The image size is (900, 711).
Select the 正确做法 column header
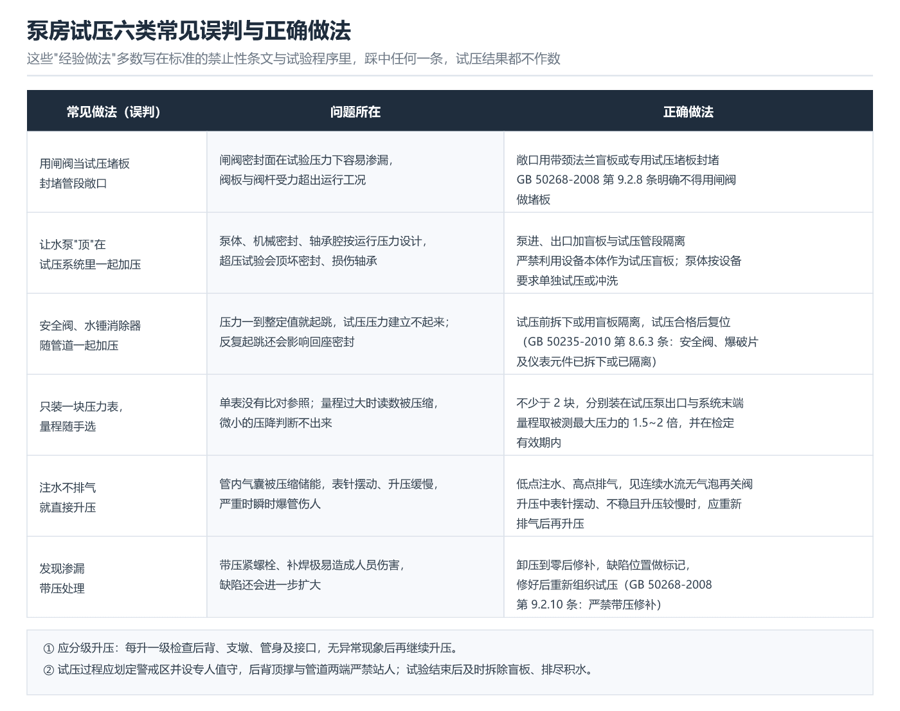click(688, 111)
